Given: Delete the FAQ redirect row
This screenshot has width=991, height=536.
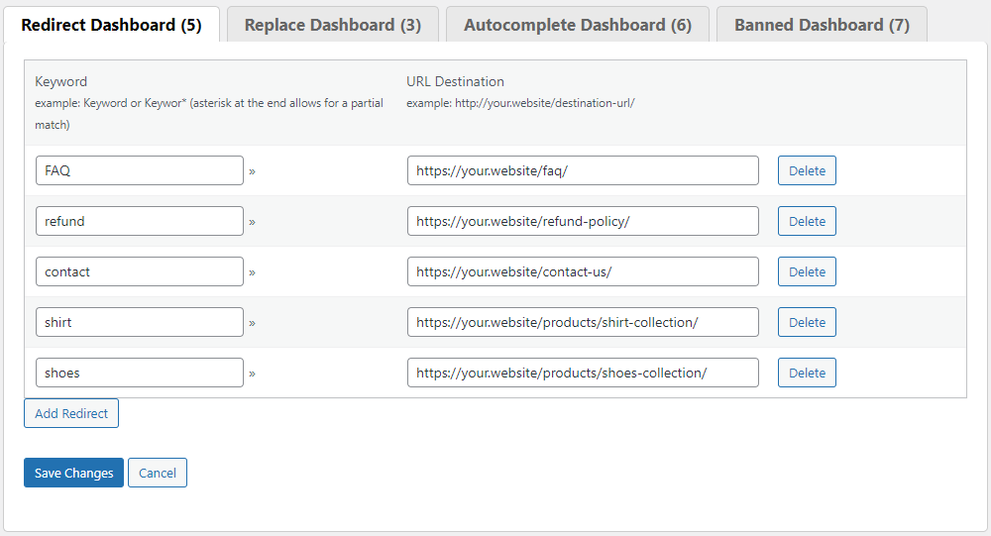Looking at the screenshot, I should pyautogui.click(x=807, y=170).
